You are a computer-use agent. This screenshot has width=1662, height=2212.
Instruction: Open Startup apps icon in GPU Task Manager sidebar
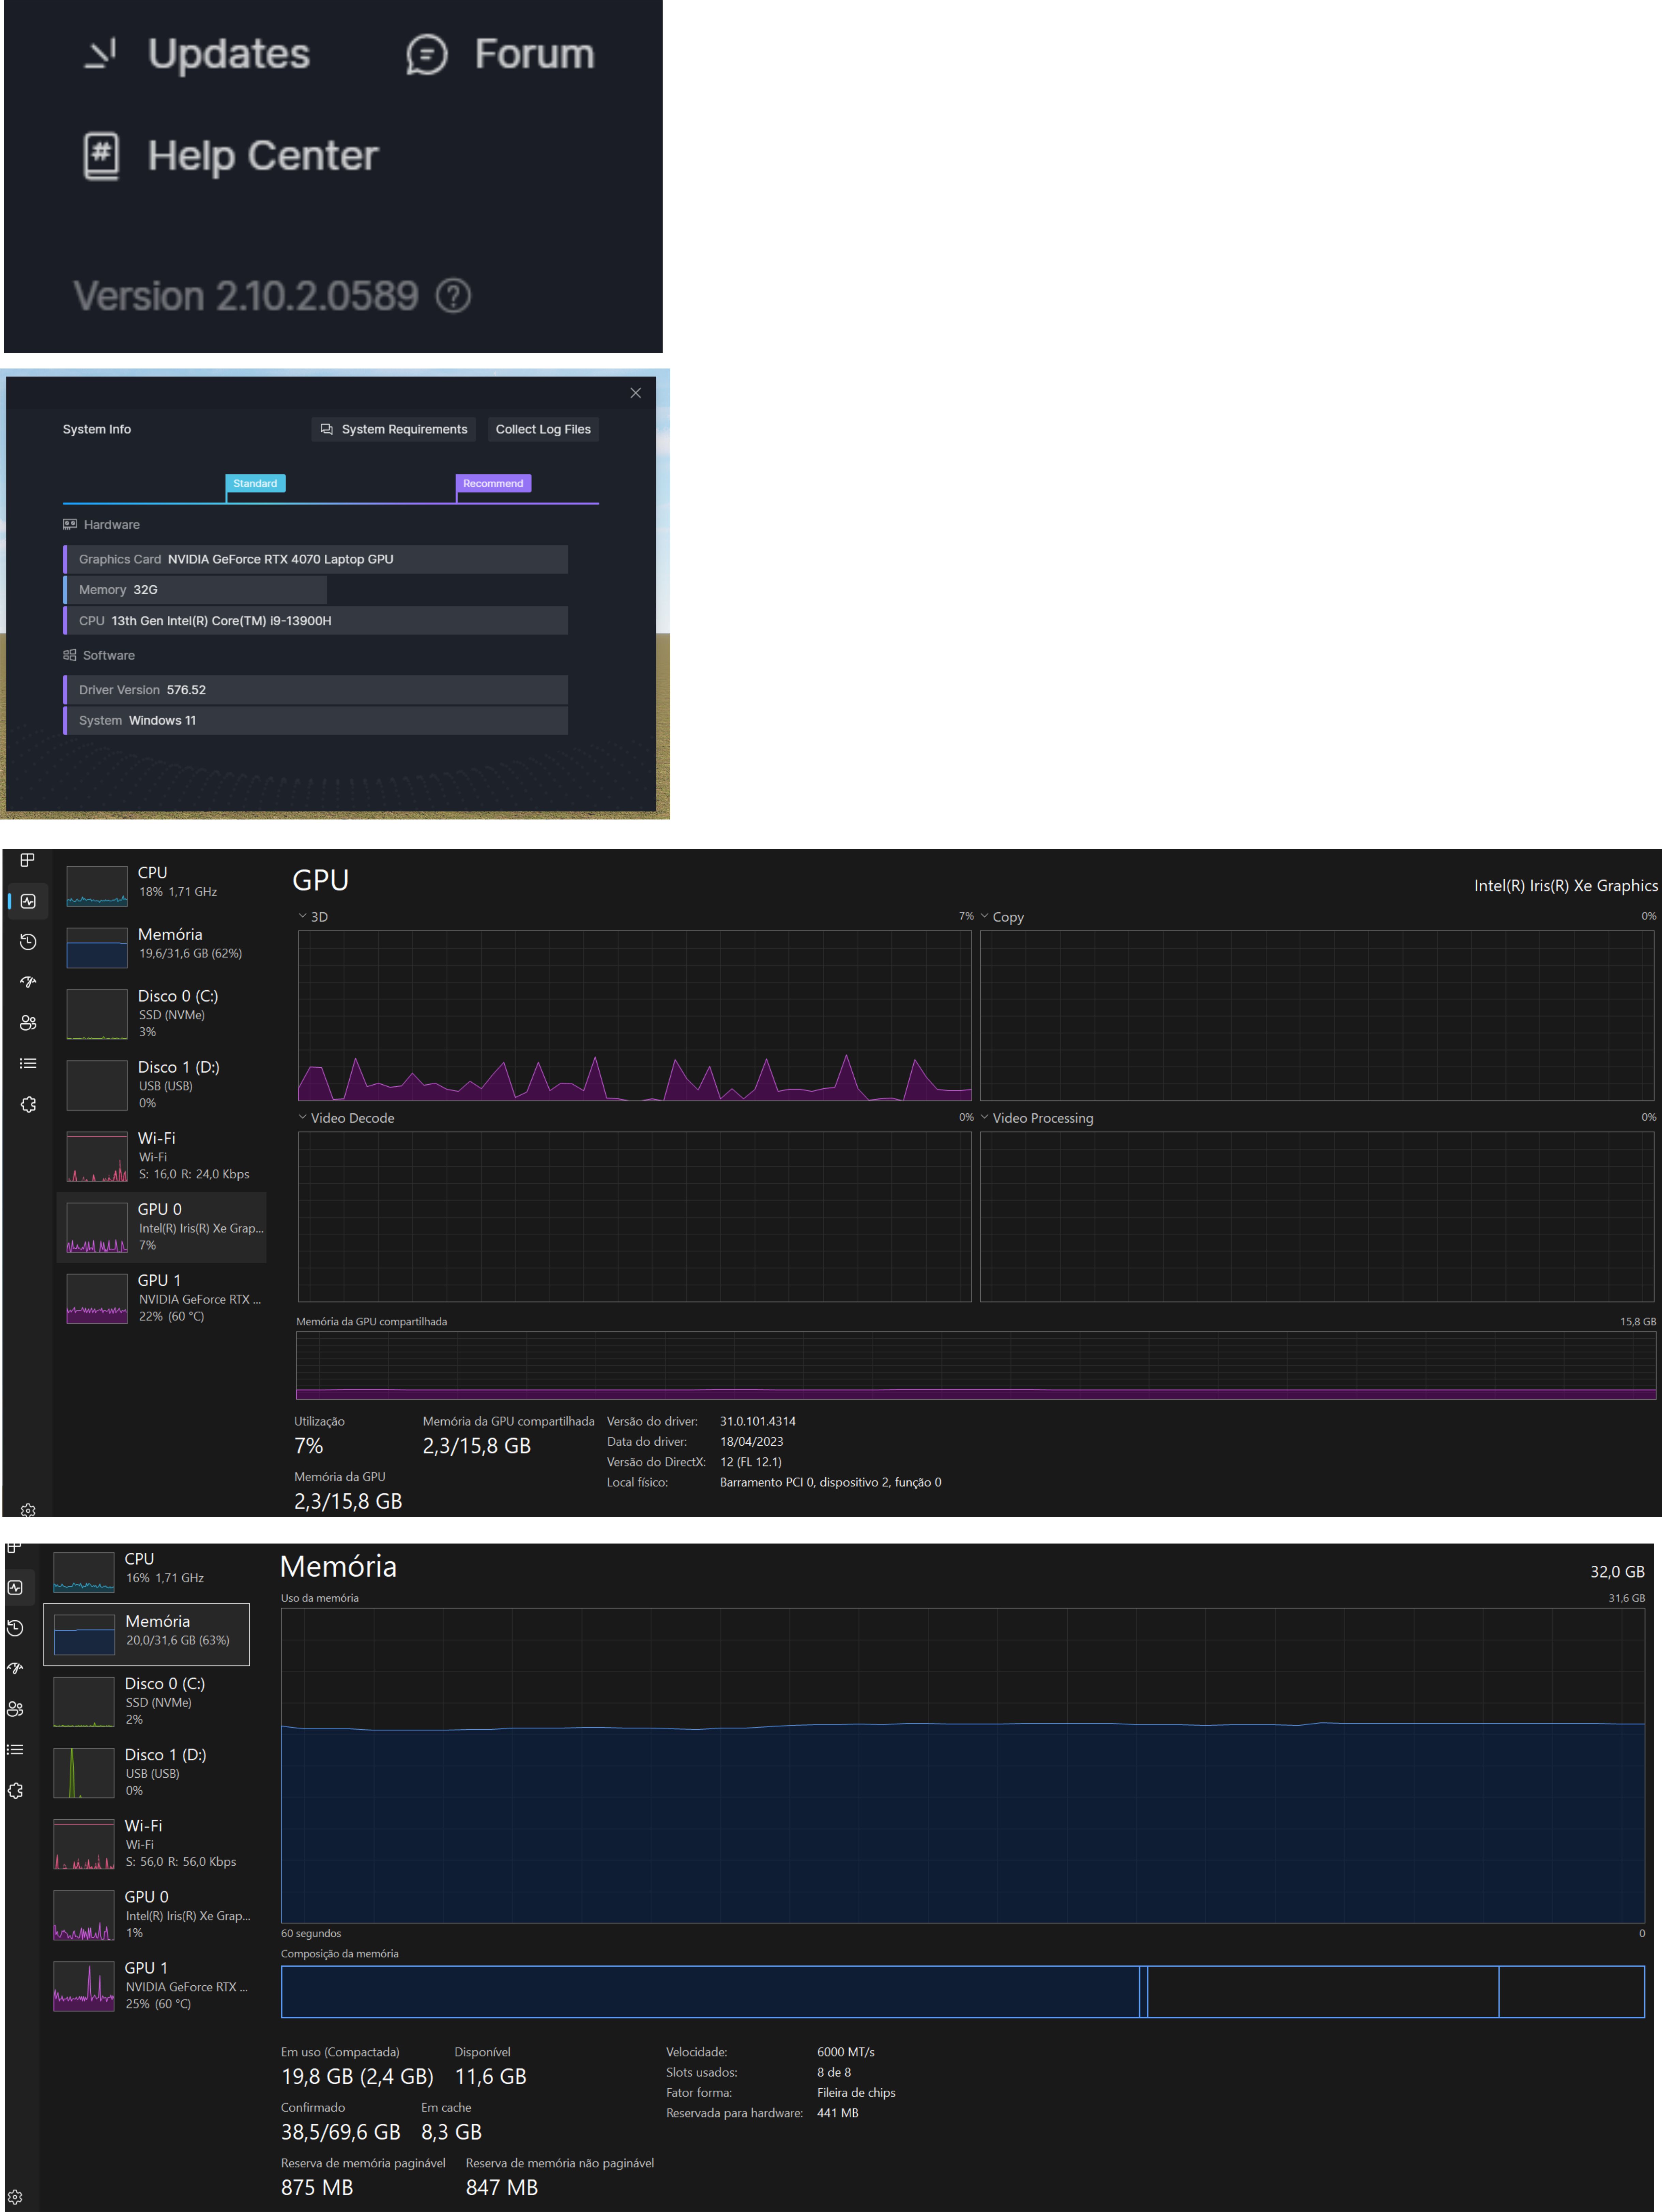tap(28, 982)
